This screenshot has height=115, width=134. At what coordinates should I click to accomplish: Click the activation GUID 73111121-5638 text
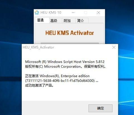[x=62, y=81]
